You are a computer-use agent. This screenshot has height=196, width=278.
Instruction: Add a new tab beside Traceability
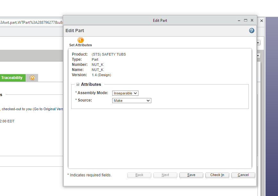point(32,78)
